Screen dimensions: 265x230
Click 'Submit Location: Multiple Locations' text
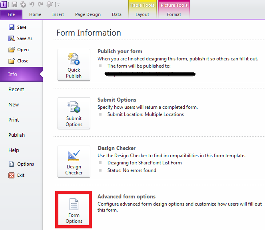(x=145, y=114)
